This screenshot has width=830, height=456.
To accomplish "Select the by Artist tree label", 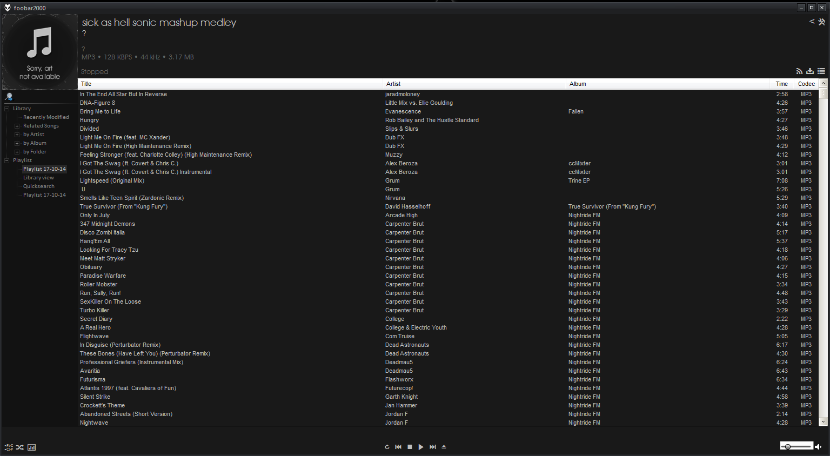I will [34, 135].
